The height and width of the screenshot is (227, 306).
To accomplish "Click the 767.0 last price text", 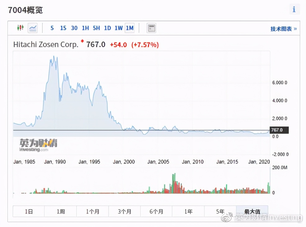I will tap(96, 45).
